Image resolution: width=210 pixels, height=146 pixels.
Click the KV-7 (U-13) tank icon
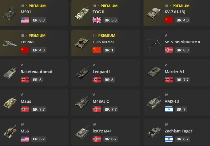tap(154, 13)
